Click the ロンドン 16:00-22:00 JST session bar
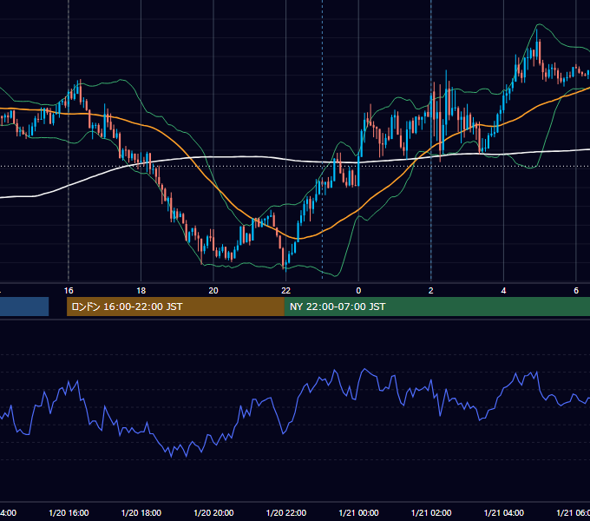Screen dimensions: 590x521 175,307
